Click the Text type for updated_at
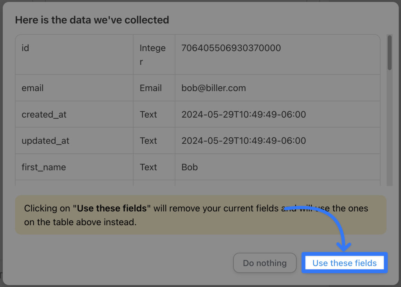Viewport: 401px width, 287px height. [x=148, y=141]
